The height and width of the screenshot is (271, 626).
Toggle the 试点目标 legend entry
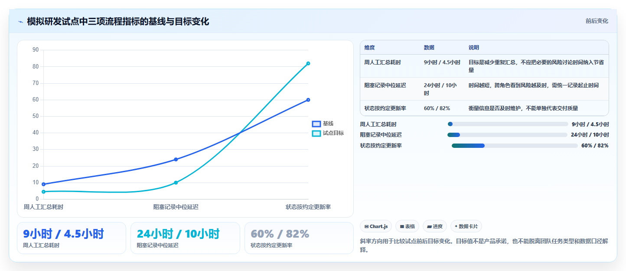click(328, 133)
